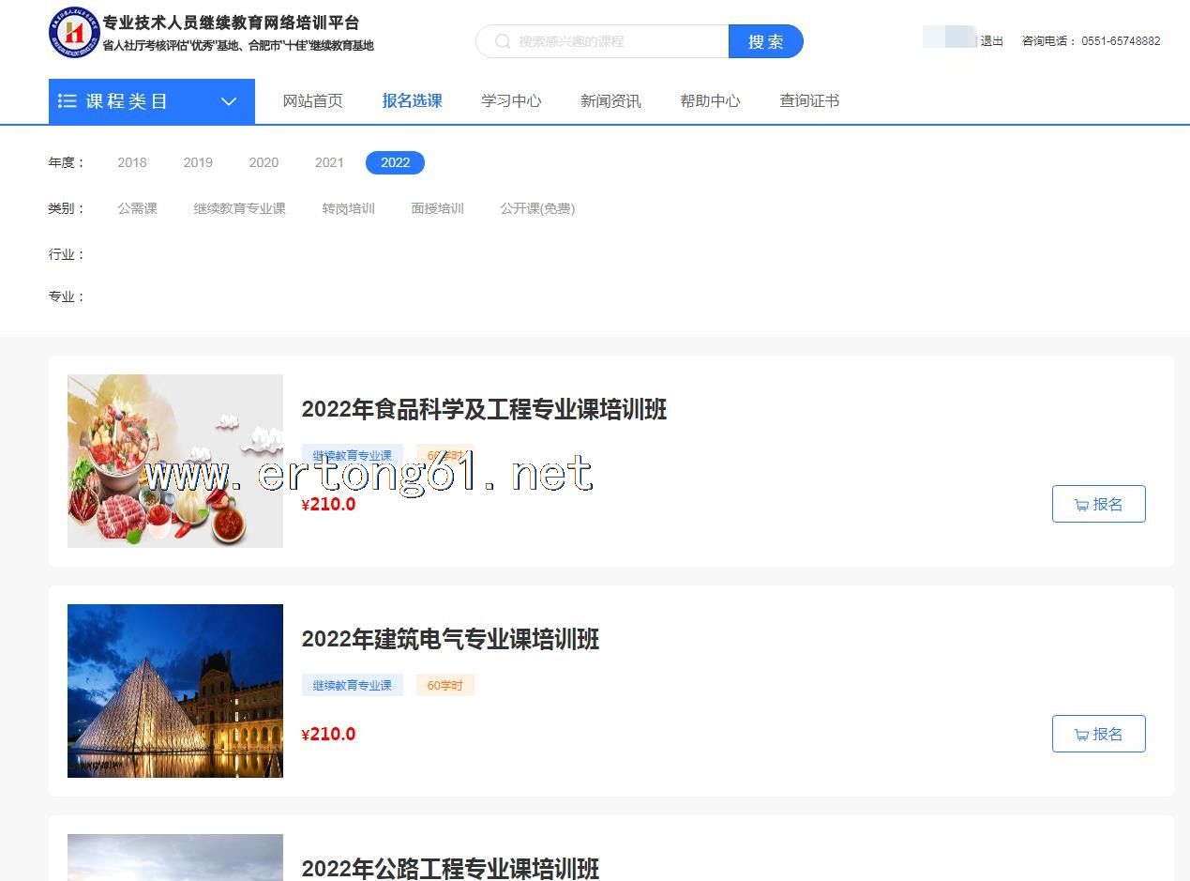Click the cart icon for the 建筑电气 course

pos(1081,735)
